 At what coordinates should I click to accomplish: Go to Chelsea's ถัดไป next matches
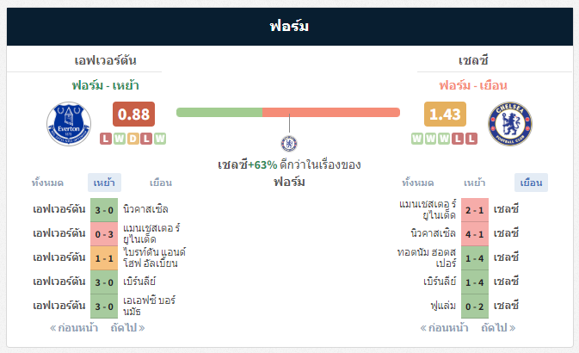pos(498,328)
